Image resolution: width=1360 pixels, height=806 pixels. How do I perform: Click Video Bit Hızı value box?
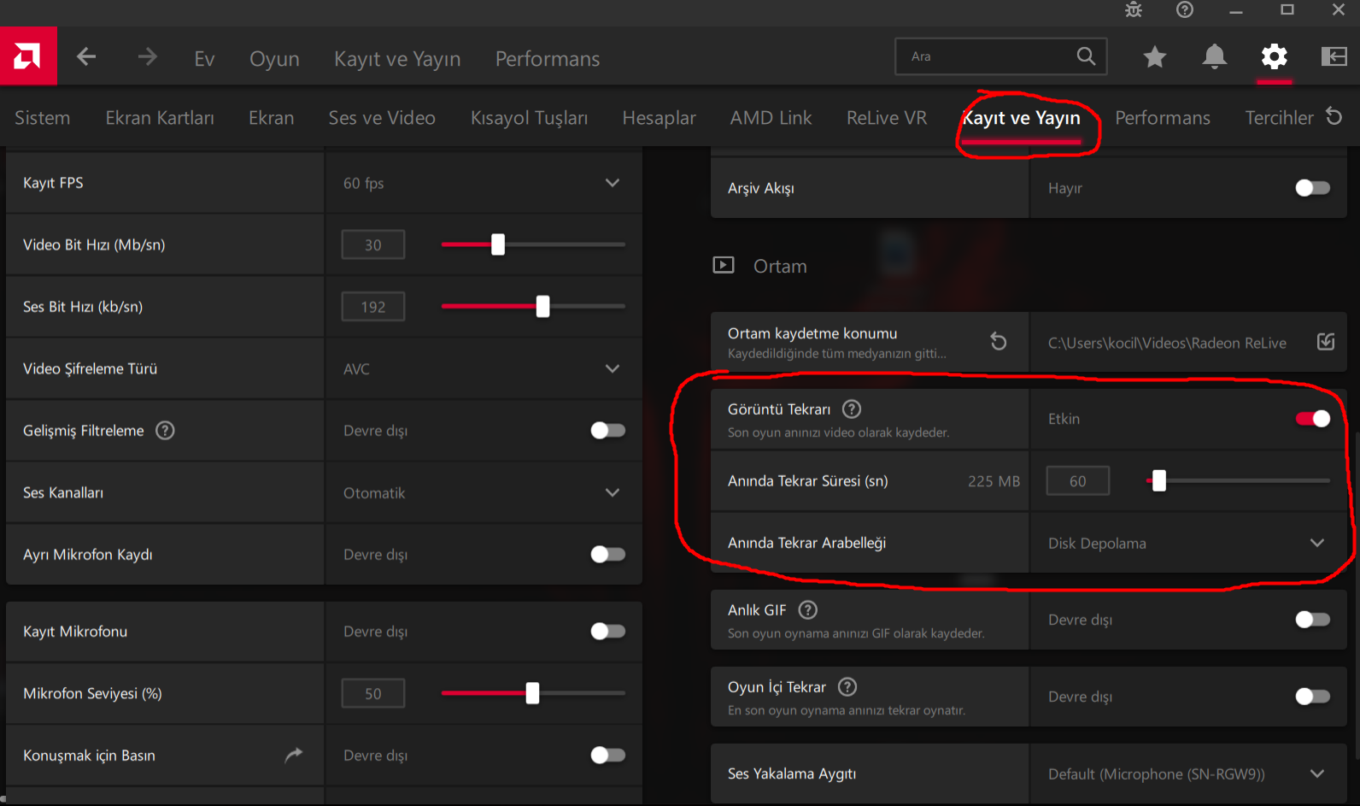373,244
